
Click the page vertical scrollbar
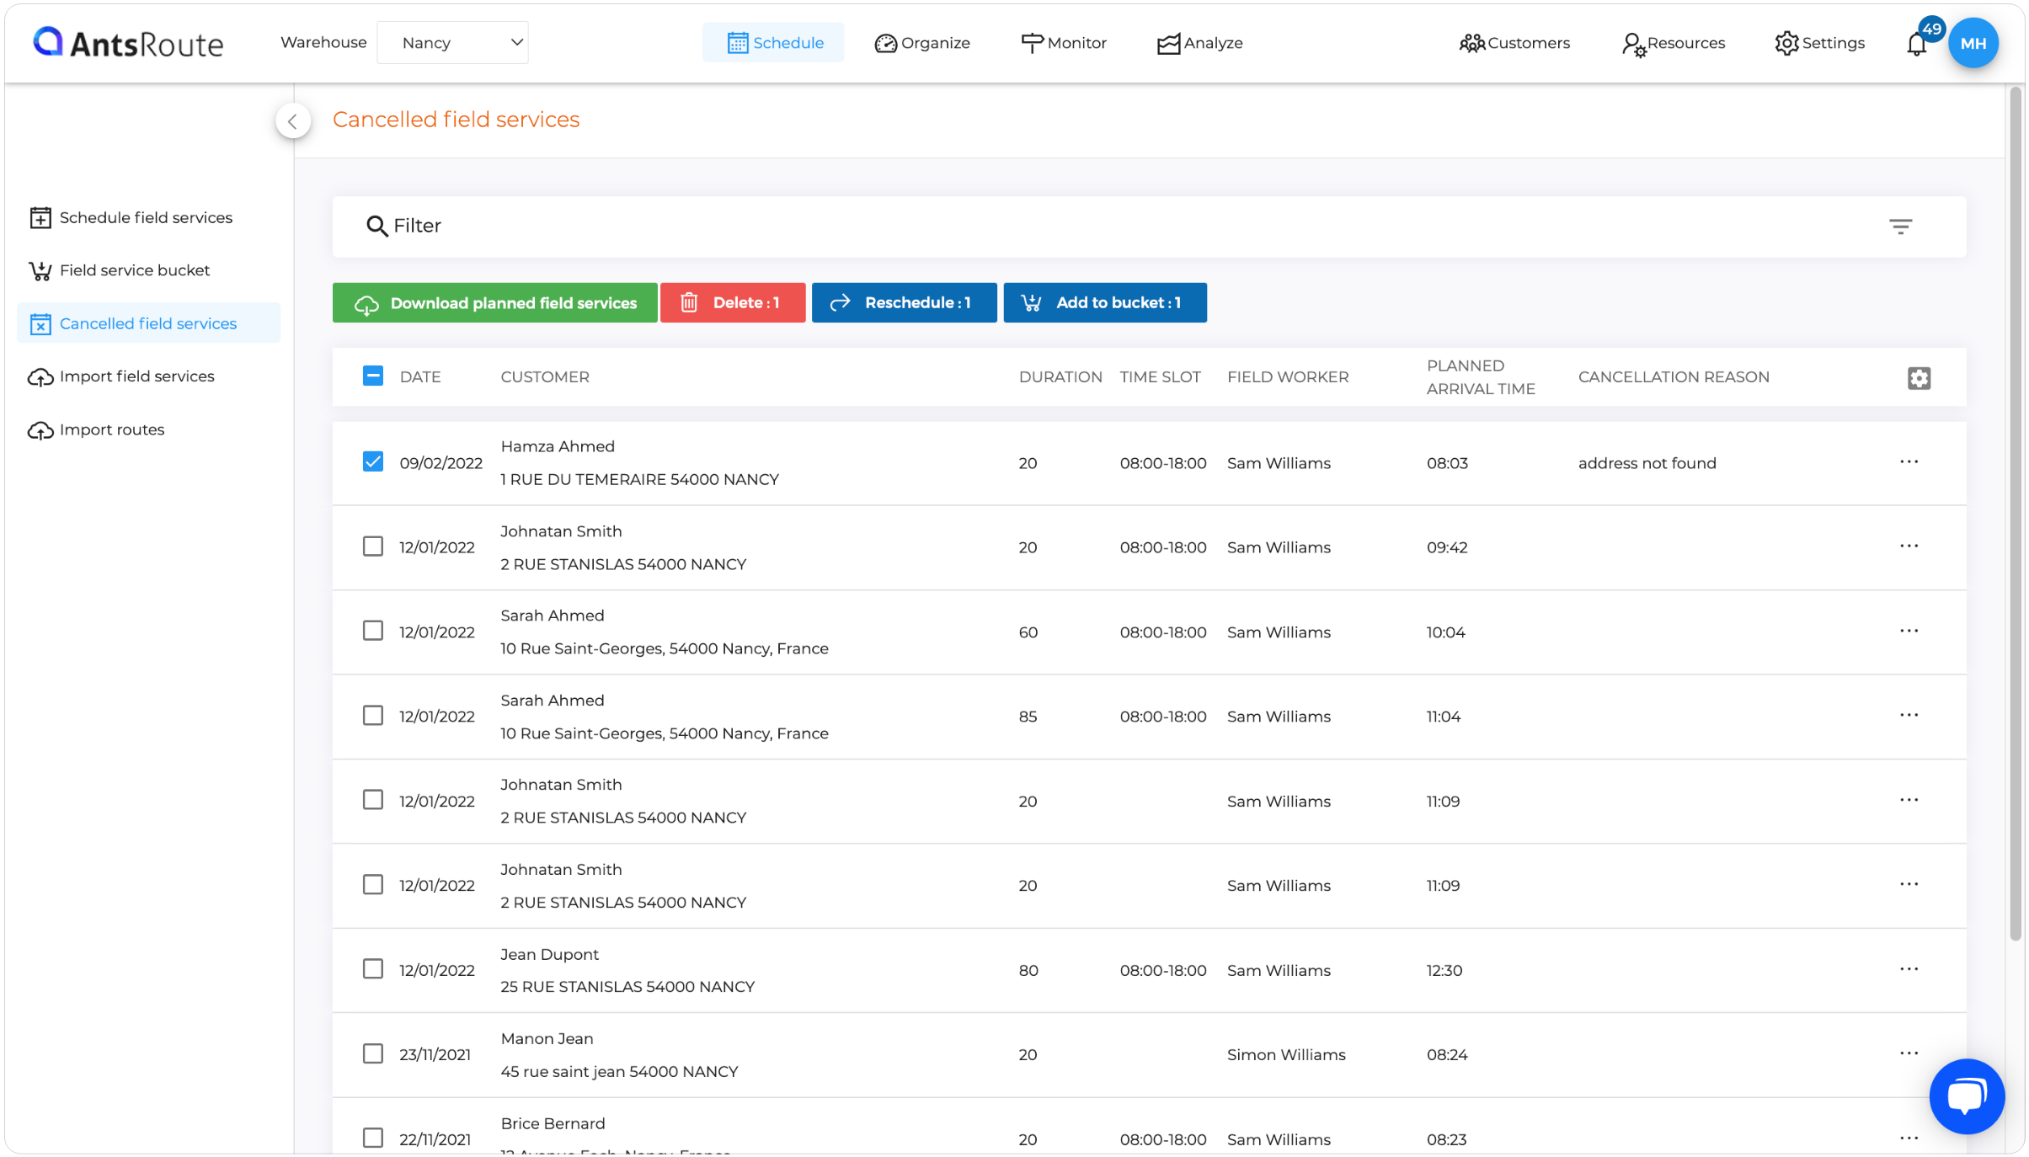coord(2016,514)
